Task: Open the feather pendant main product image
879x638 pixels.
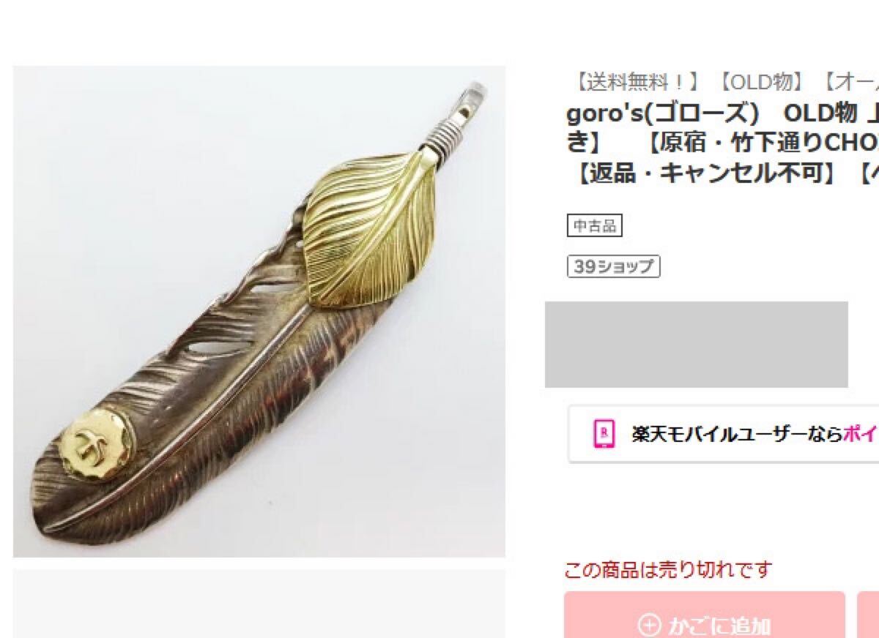Action: click(259, 312)
